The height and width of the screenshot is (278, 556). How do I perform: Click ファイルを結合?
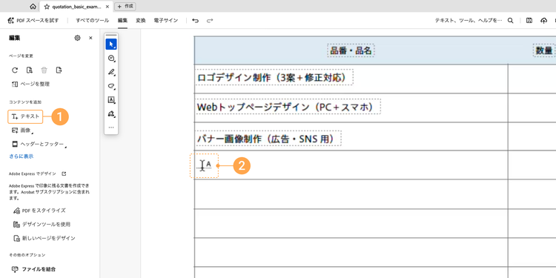point(33,269)
